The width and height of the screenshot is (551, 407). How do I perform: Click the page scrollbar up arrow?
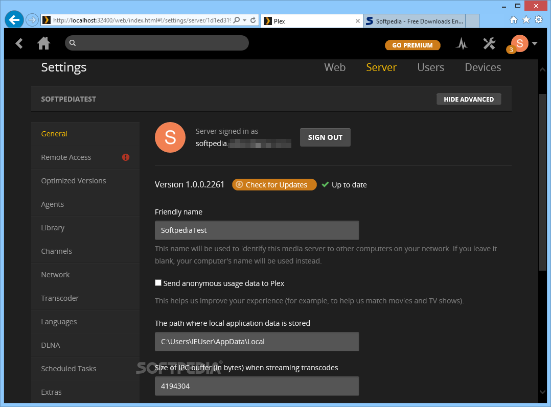coord(542,70)
